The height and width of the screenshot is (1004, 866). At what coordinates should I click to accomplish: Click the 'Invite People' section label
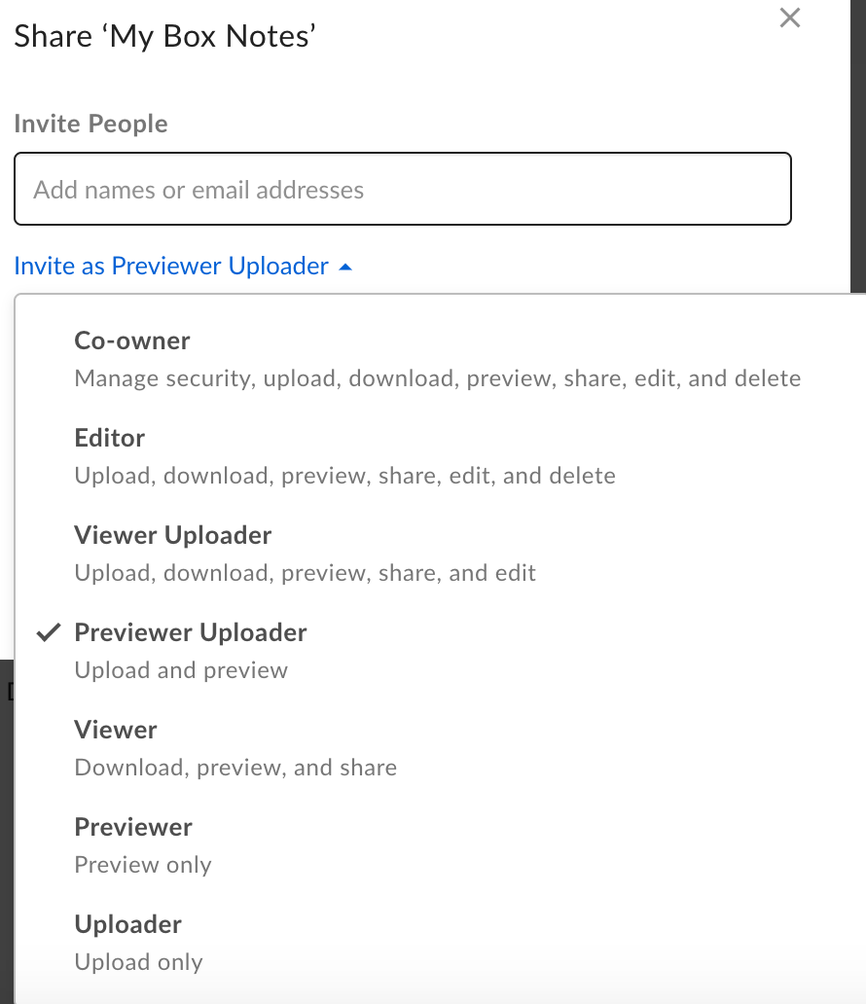[x=90, y=124]
